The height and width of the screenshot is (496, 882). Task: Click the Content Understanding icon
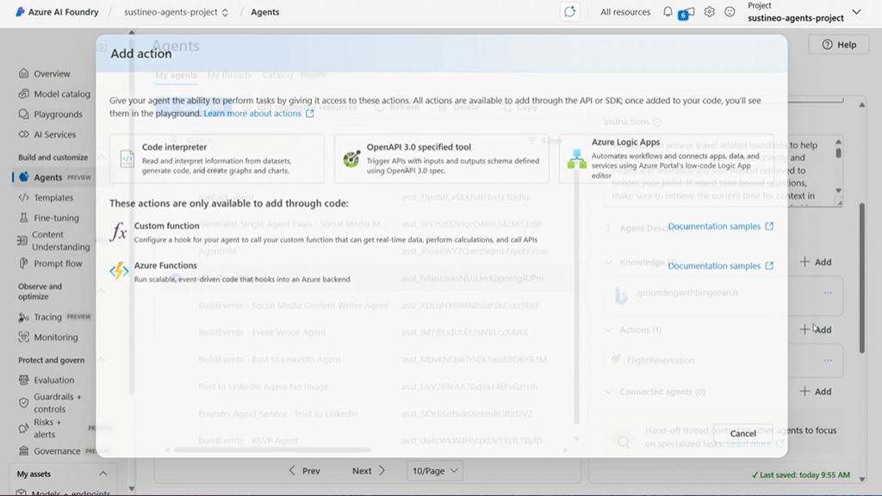22,241
